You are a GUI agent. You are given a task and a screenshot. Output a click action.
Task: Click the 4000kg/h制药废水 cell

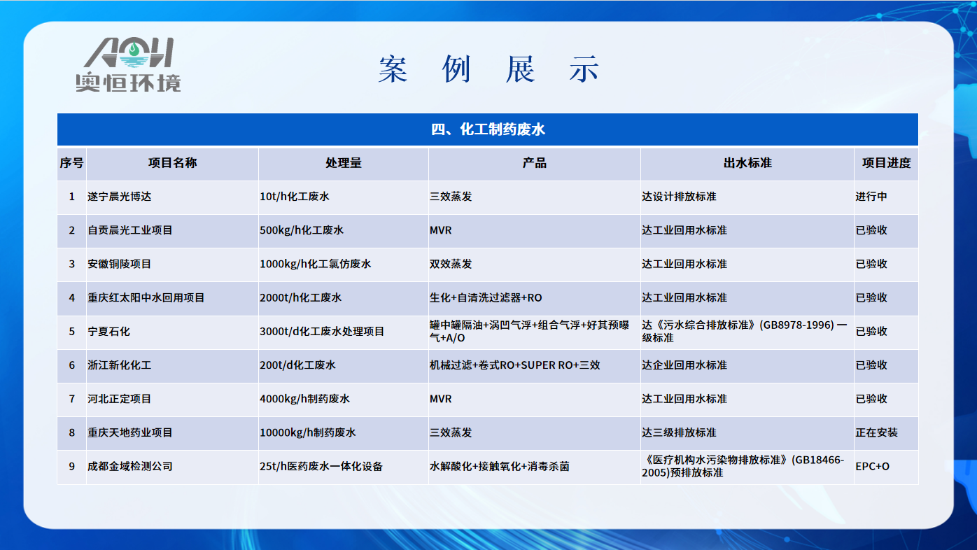tap(304, 398)
